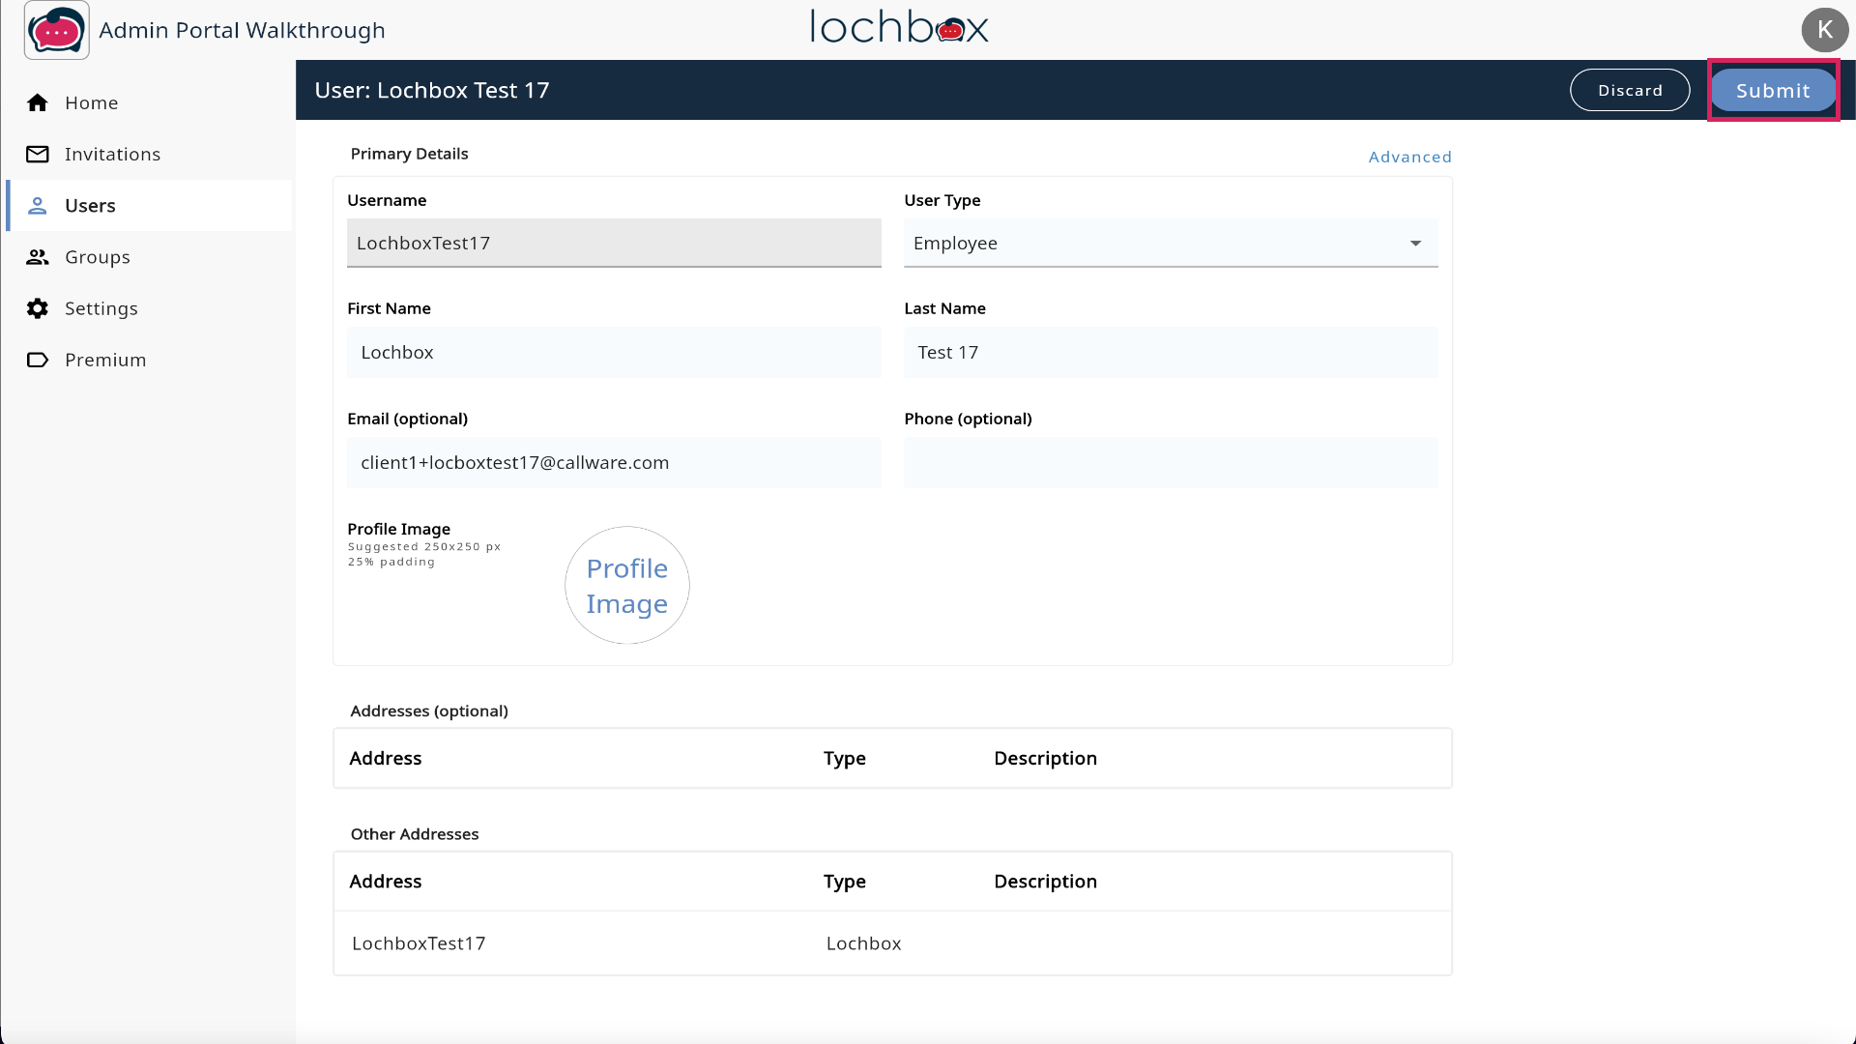Image resolution: width=1856 pixels, height=1044 pixels.
Task: Open the K user avatar menu
Action: coord(1824,30)
